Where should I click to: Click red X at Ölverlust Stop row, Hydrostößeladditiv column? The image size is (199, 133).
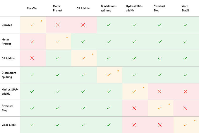(x=134, y=108)
